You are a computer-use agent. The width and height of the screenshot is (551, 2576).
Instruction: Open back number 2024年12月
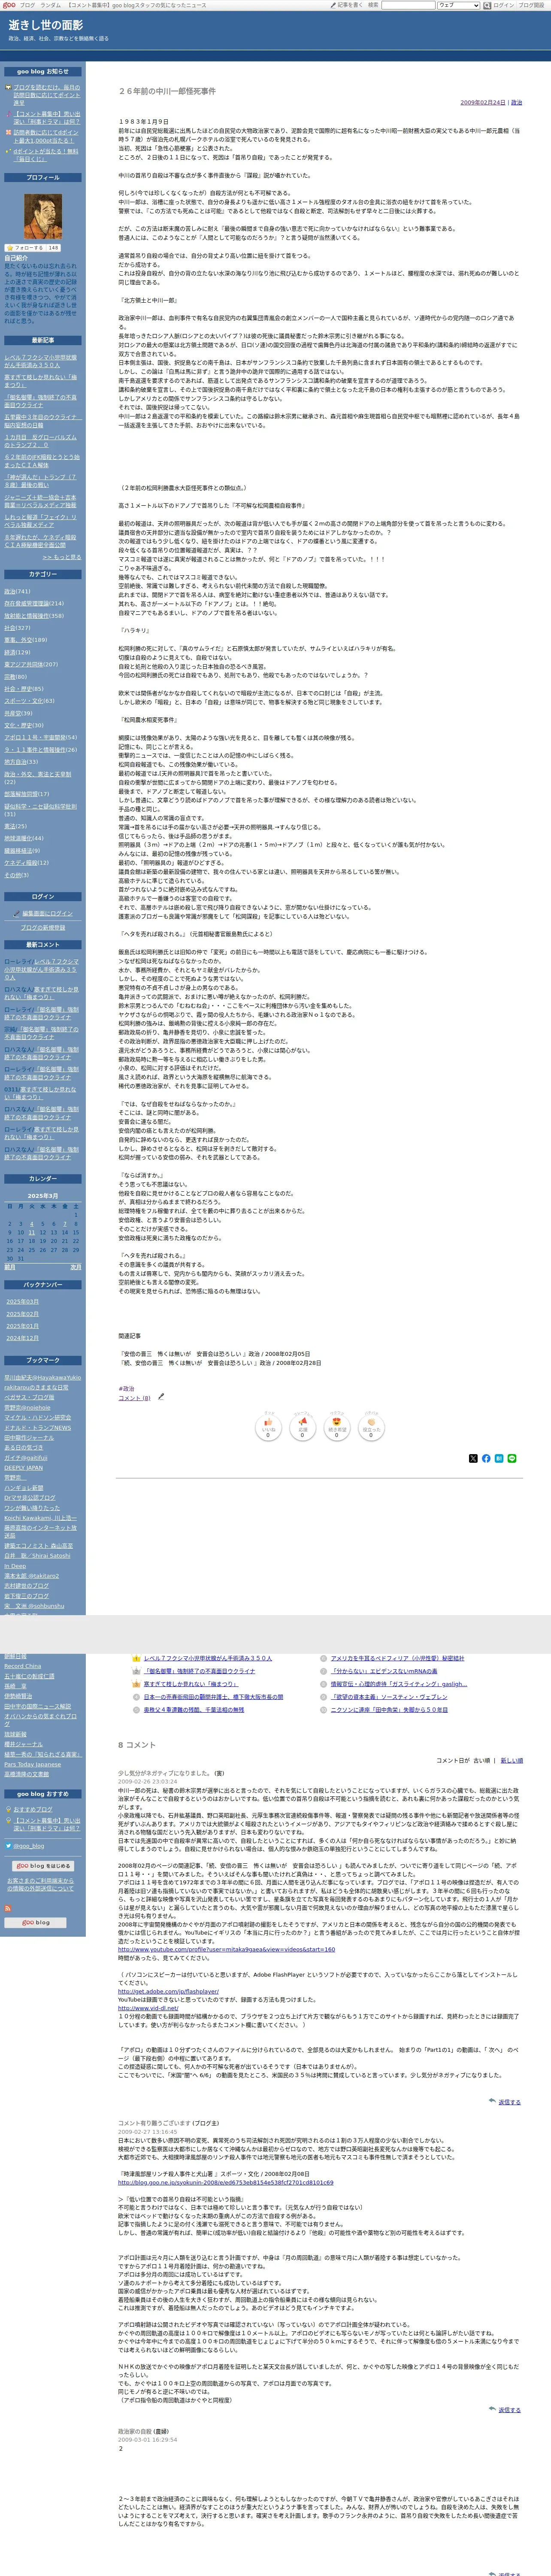coord(23,1337)
